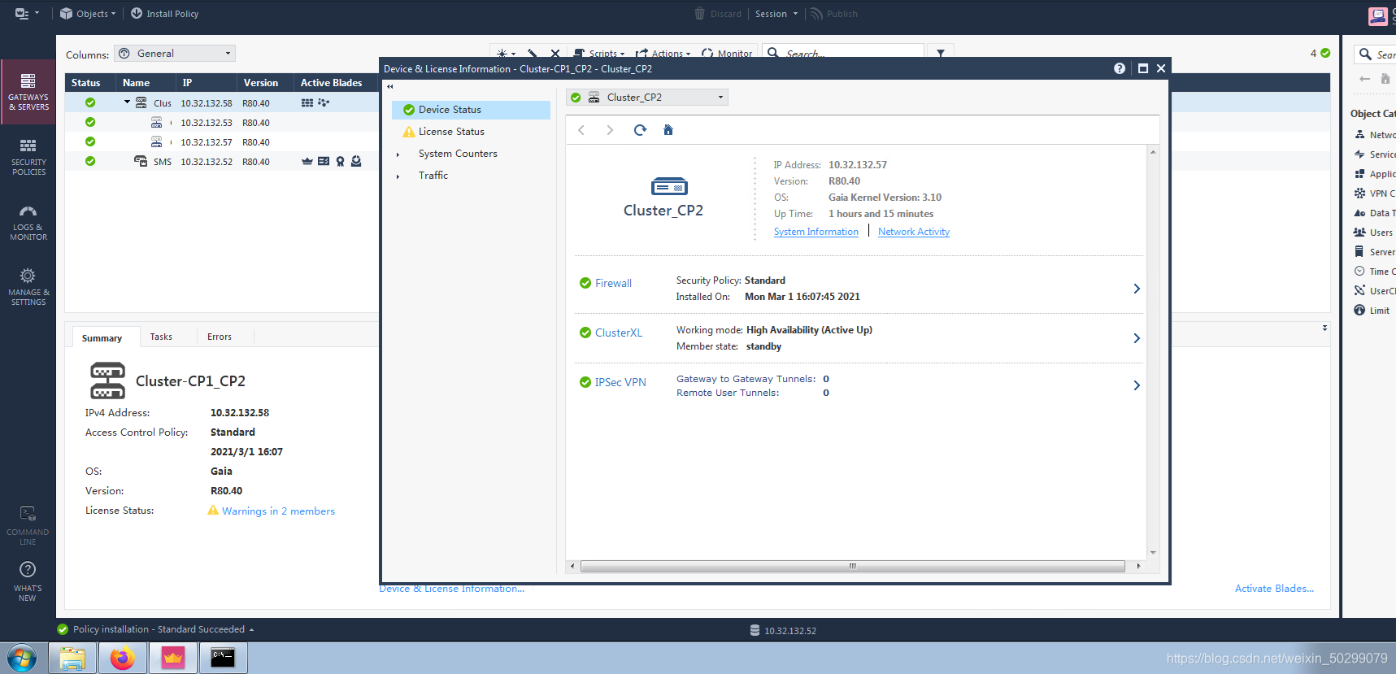
Task: Open the What's New section
Action: 28,581
